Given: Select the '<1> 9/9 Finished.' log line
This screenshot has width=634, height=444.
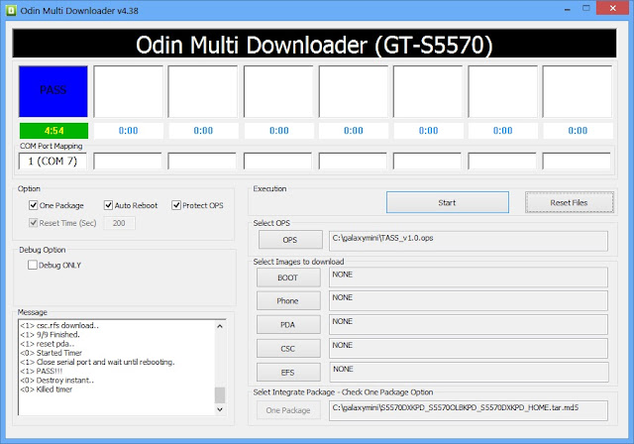Looking at the screenshot, I should pyautogui.click(x=51, y=334).
